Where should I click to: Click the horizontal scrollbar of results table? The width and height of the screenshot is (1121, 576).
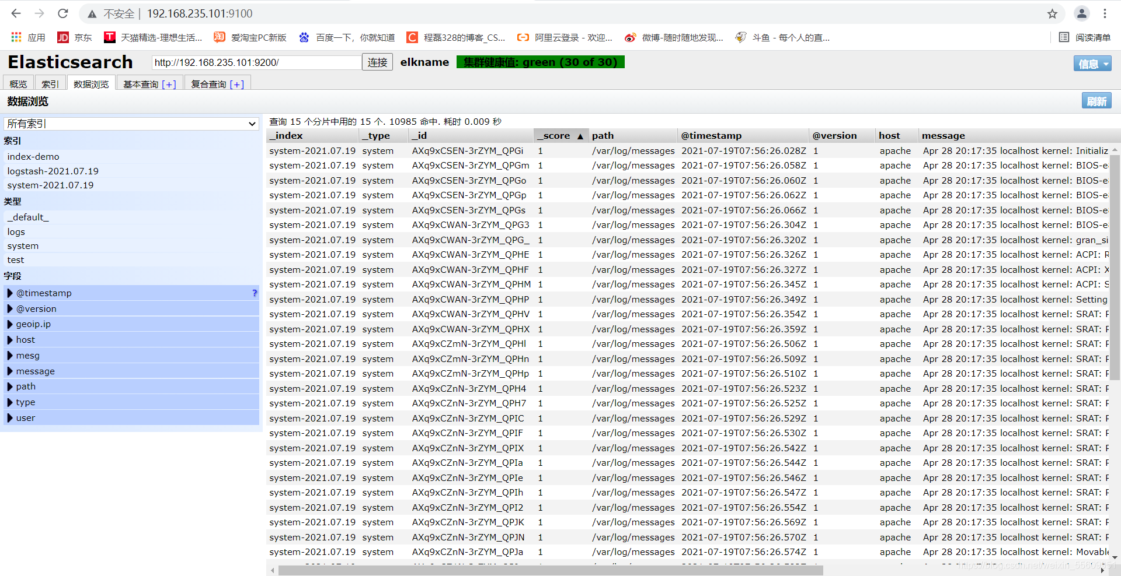[x=551, y=571]
